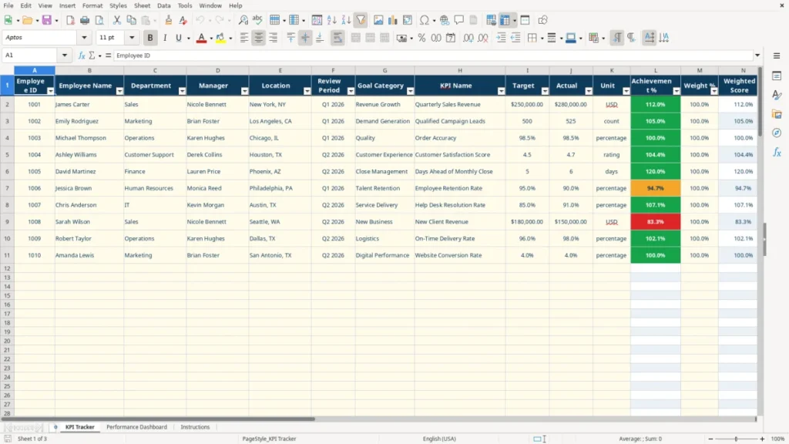Toggle Wrap Text
The width and height of the screenshot is (789, 444).
tap(337, 38)
